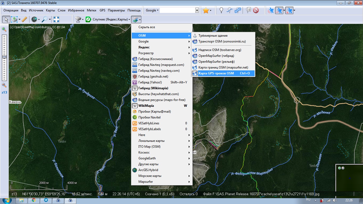The height and width of the screenshot is (204, 363).
Task: Open the go-to globe icon
Action: [34, 19]
